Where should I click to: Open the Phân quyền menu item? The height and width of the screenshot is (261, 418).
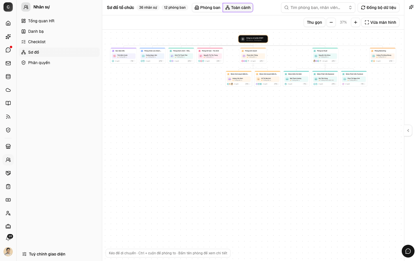(59, 63)
